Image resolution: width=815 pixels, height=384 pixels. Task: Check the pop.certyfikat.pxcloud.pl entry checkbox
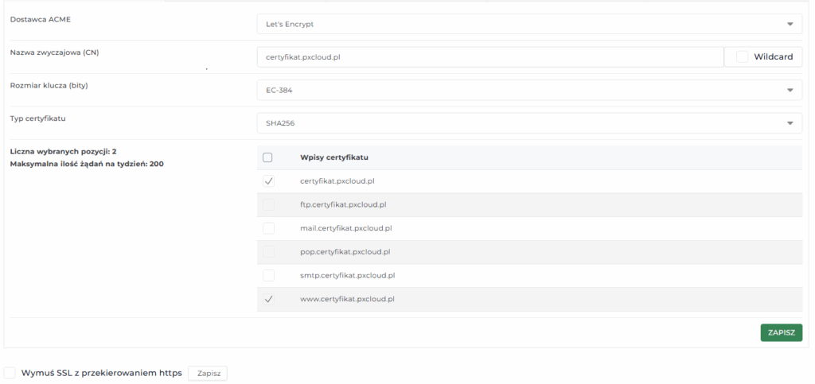click(x=268, y=252)
